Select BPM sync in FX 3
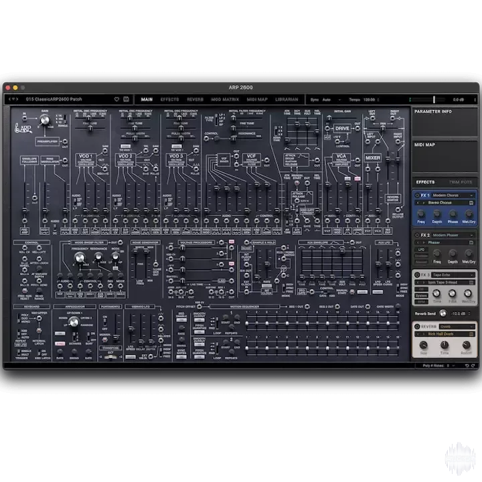The width and height of the screenshot is (482, 482). (421, 302)
